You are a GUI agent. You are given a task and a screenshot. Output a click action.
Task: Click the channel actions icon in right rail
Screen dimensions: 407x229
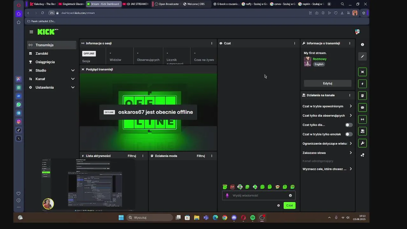point(362,131)
